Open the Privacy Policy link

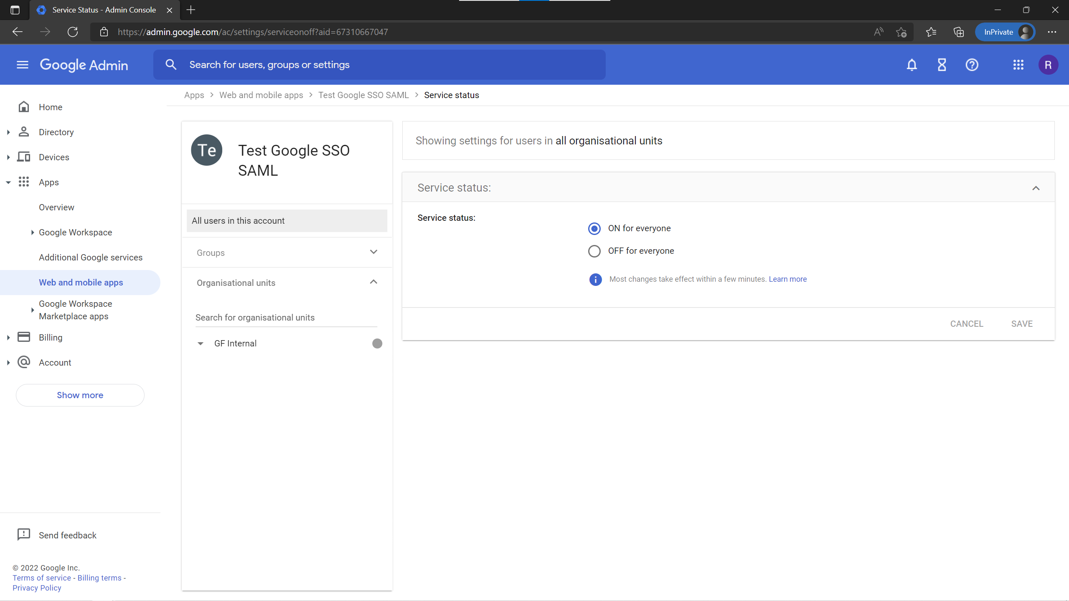37,588
